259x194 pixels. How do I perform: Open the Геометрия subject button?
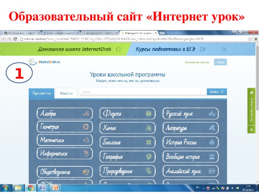(x=65, y=127)
